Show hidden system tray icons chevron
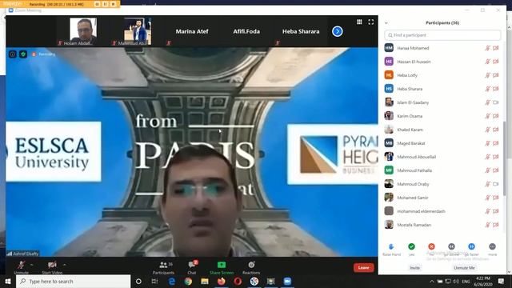Image resolution: width=512 pixels, height=288 pixels. click(432, 281)
